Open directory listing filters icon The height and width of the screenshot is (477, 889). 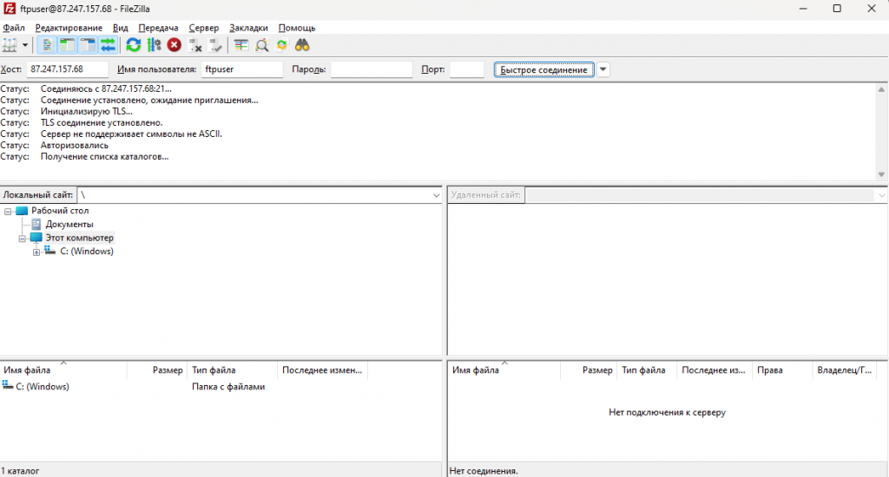[x=241, y=45]
